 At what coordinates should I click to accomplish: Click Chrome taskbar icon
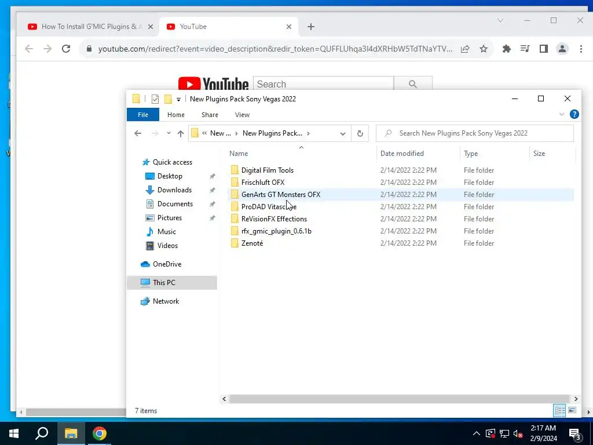point(100,433)
